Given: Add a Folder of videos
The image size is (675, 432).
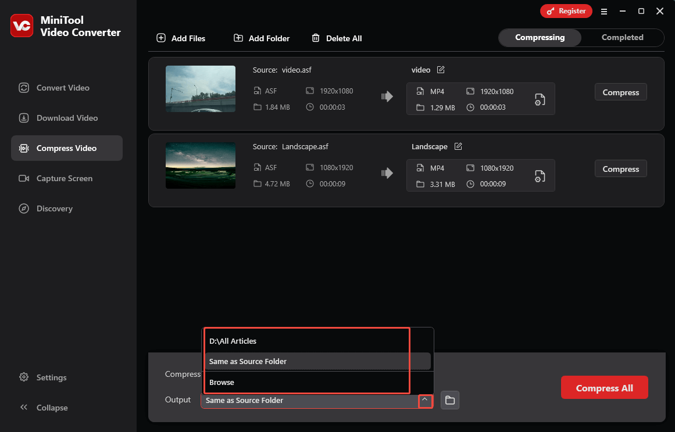Looking at the screenshot, I should 262,38.
